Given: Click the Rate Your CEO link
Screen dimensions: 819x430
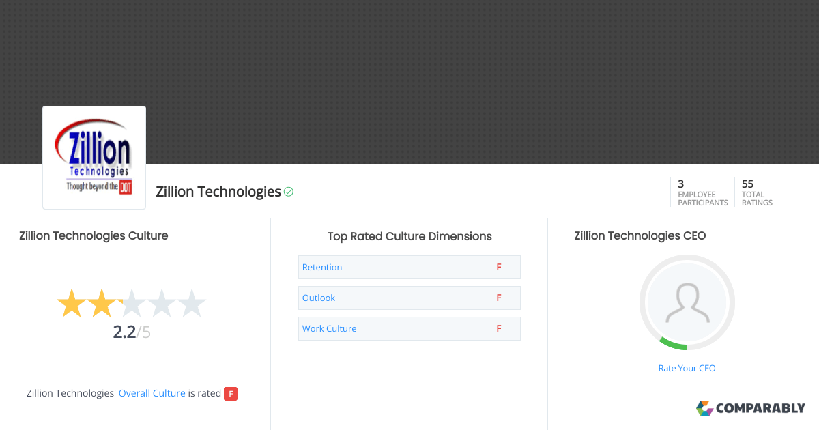Looking at the screenshot, I should coord(687,368).
